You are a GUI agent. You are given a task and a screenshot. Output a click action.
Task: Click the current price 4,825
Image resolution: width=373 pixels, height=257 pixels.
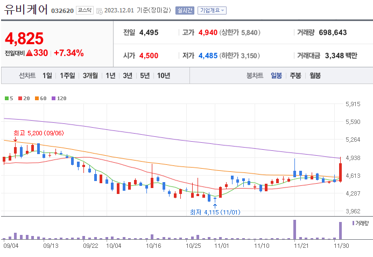pos(24,38)
